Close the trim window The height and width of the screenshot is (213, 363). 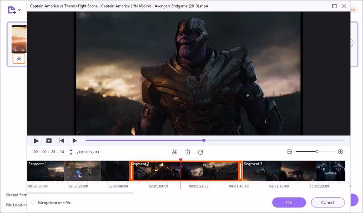point(344,6)
